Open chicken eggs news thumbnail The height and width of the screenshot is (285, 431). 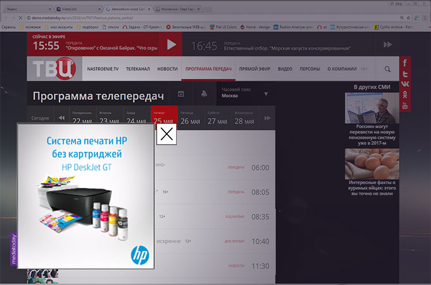[372, 164]
